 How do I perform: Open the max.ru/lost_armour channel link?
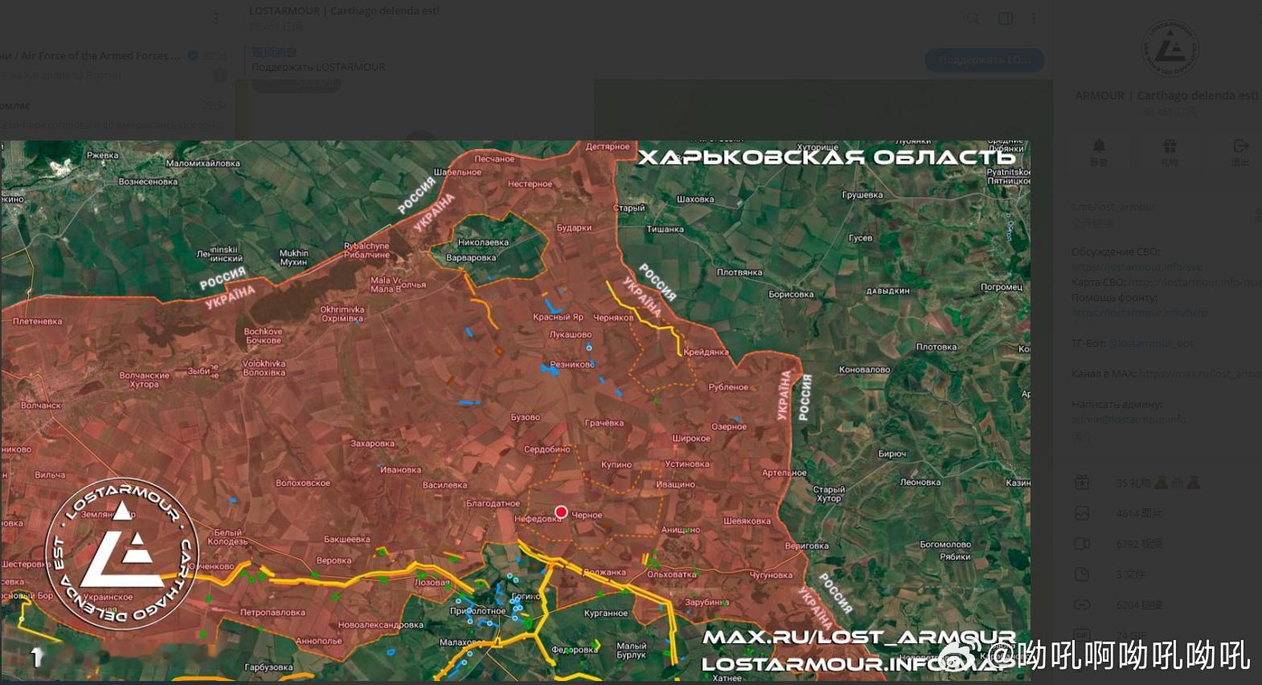(x=1199, y=373)
